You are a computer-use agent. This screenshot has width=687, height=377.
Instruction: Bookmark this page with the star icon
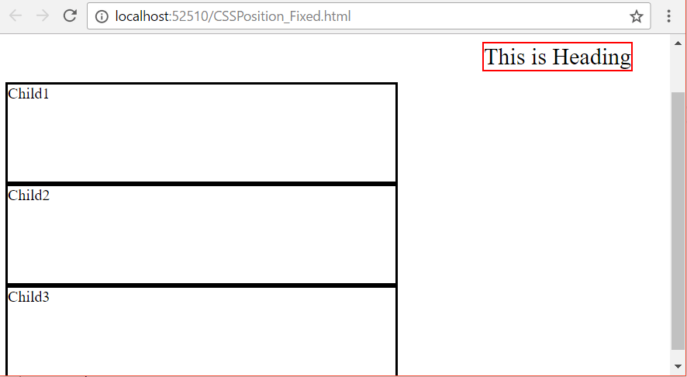636,16
